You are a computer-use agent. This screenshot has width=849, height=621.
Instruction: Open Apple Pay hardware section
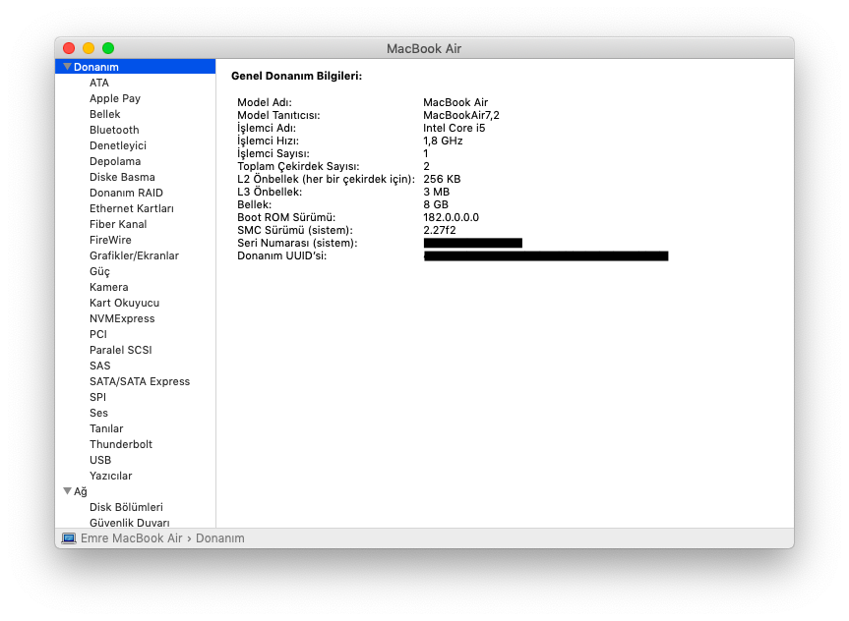coord(115,98)
